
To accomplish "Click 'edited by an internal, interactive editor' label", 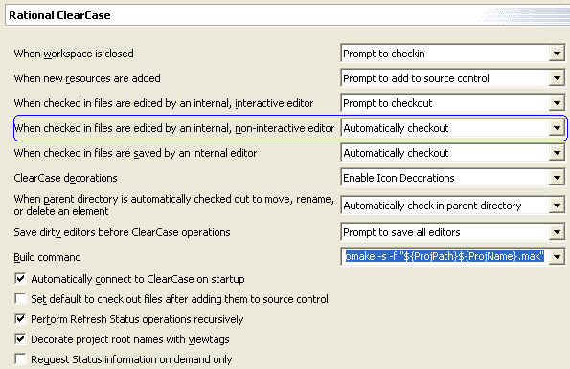I will tap(164, 103).
